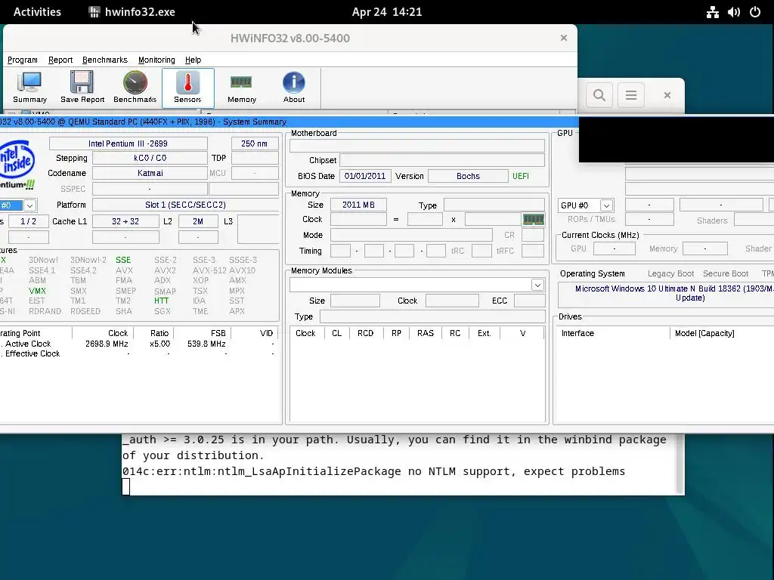Open the hamburger menu in background window
Viewport: 774px width, 580px height.
tap(631, 94)
